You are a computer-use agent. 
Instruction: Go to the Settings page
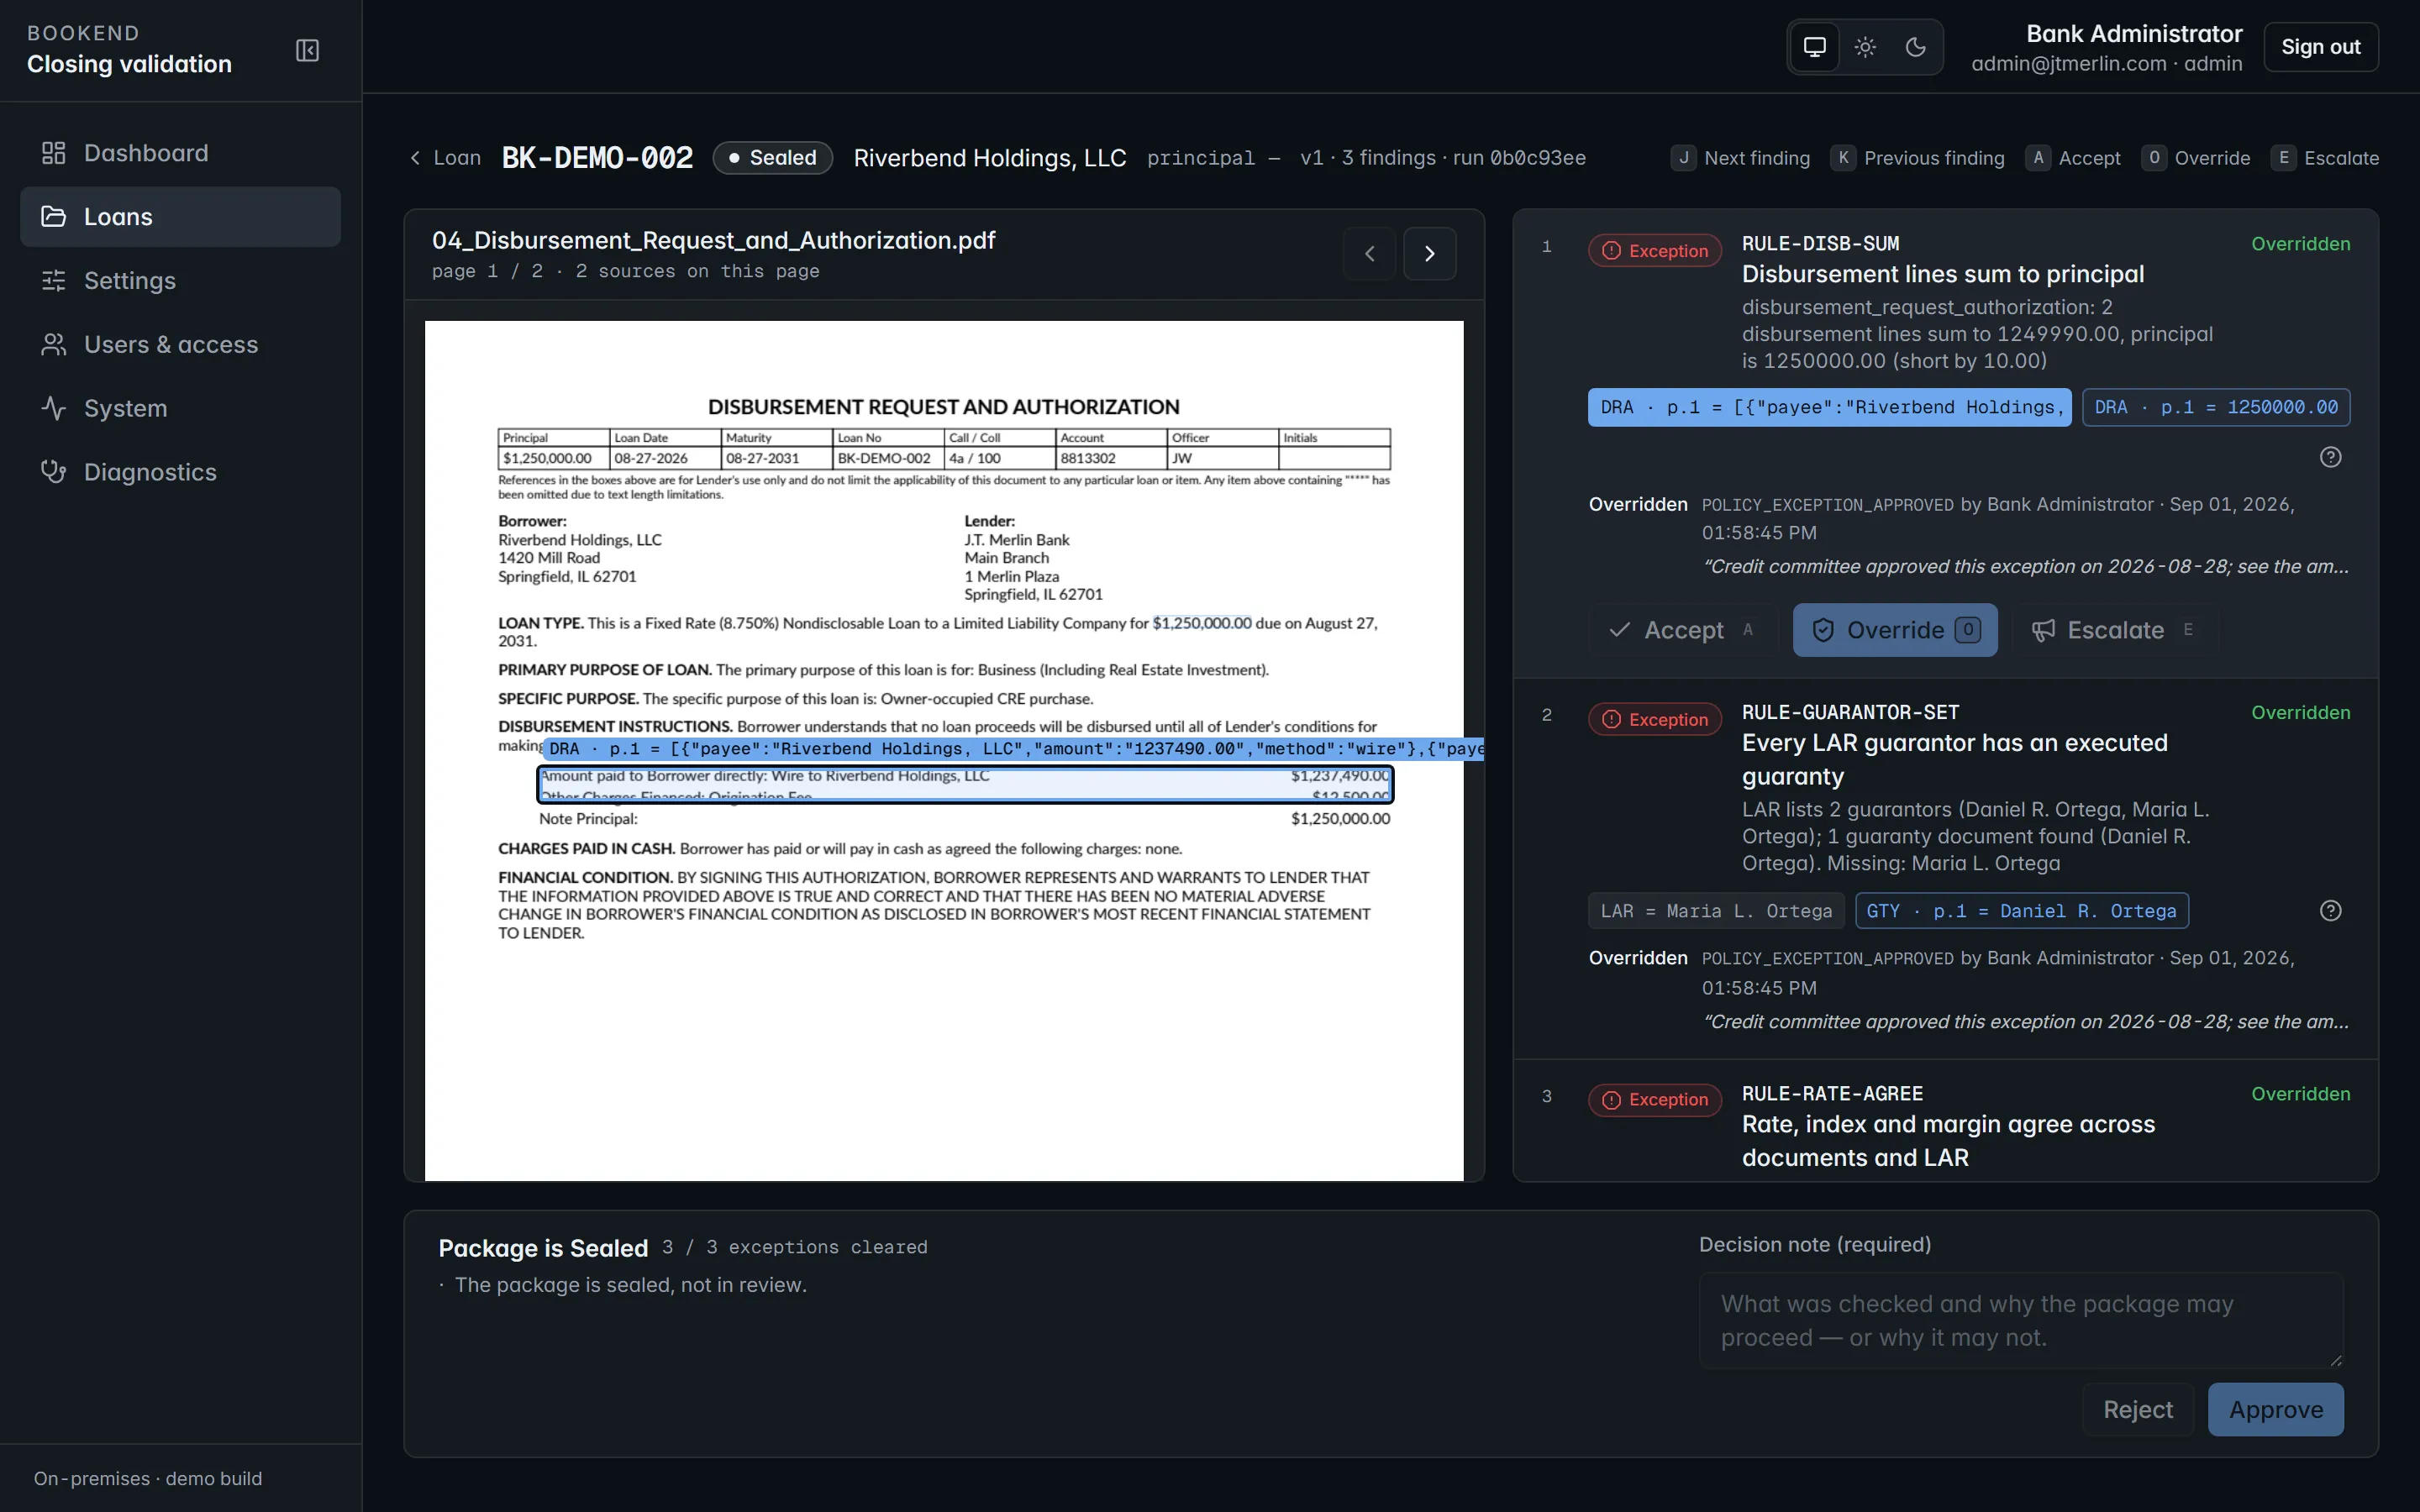click(180, 281)
